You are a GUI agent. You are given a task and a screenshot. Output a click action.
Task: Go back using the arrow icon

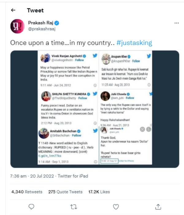coord(13,10)
